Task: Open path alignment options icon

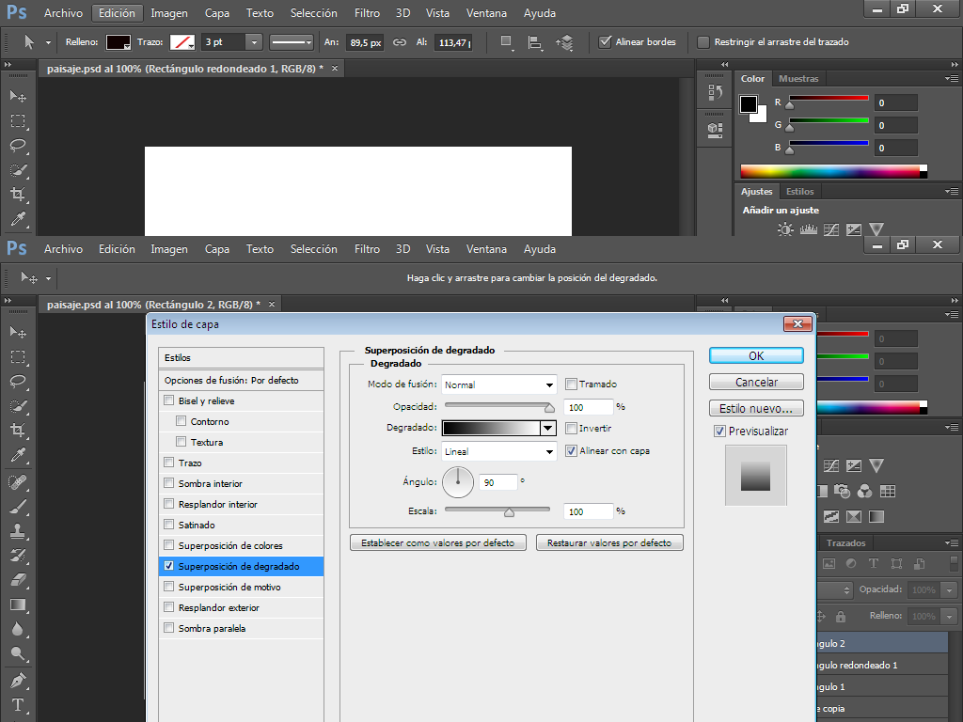Action: pyautogui.click(x=535, y=42)
